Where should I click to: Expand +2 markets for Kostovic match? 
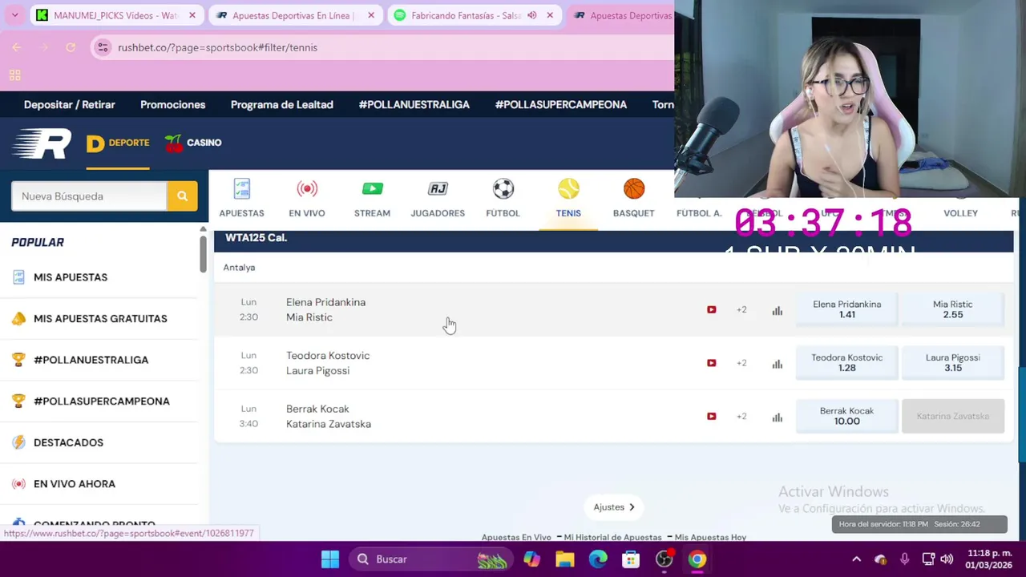tap(741, 363)
